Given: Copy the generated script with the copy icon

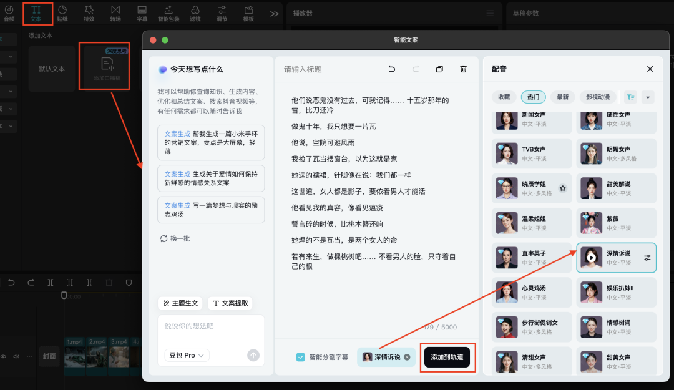Looking at the screenshot, I should coord(441,69).
